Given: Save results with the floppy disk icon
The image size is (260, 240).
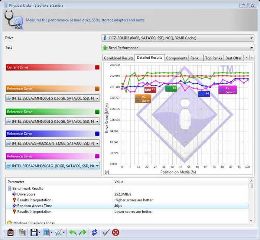Looking at the screenshot, I should (x=34, y=232).
